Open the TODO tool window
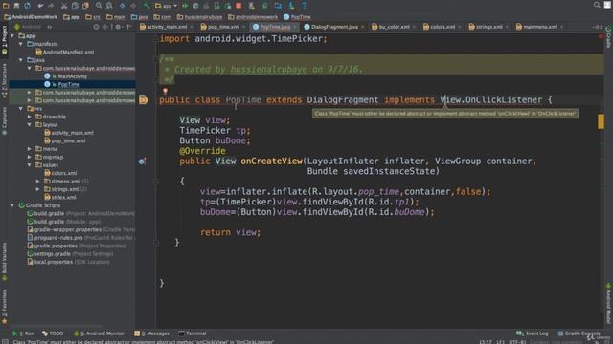613x344 pixels. [x=53, y=333]
